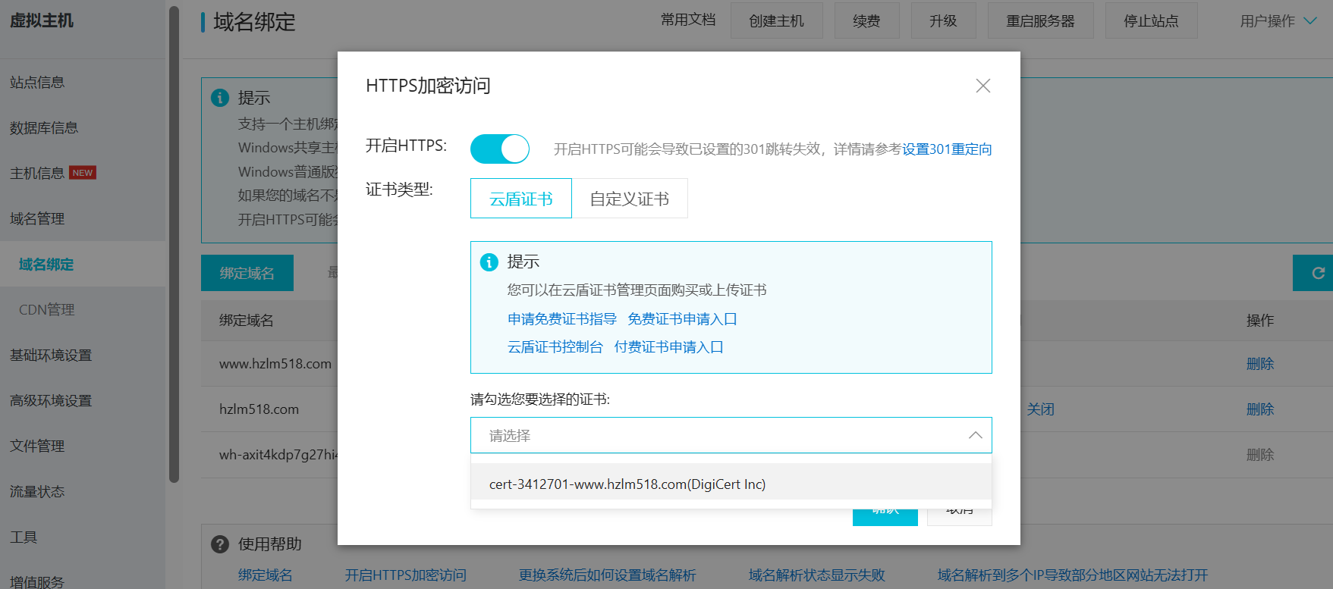Open 站点信息 in the sidebar

point(37,83)
